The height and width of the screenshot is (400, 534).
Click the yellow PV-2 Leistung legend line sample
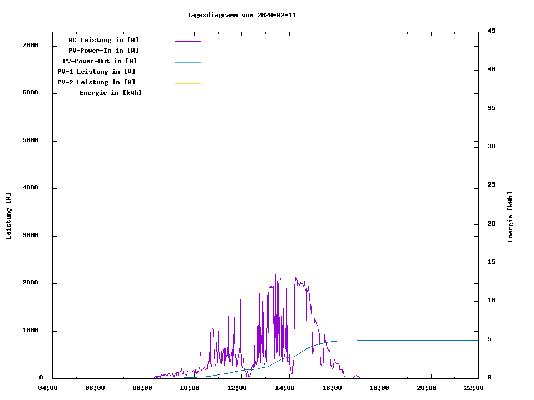pos(187,83)
